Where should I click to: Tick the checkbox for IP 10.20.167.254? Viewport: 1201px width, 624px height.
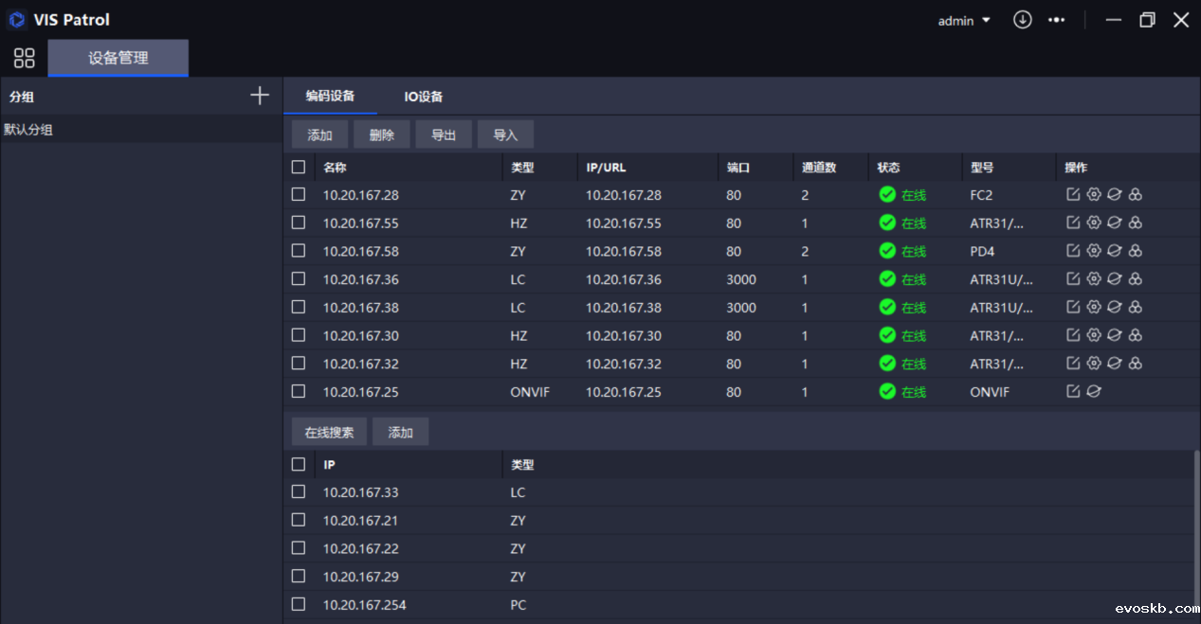[x=299, y=604]
